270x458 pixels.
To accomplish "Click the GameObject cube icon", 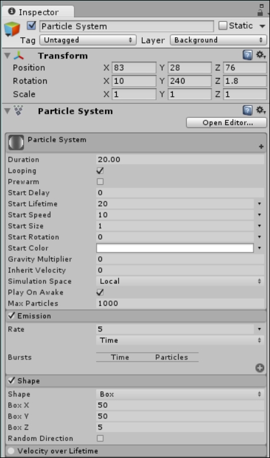I will (12, 30).
